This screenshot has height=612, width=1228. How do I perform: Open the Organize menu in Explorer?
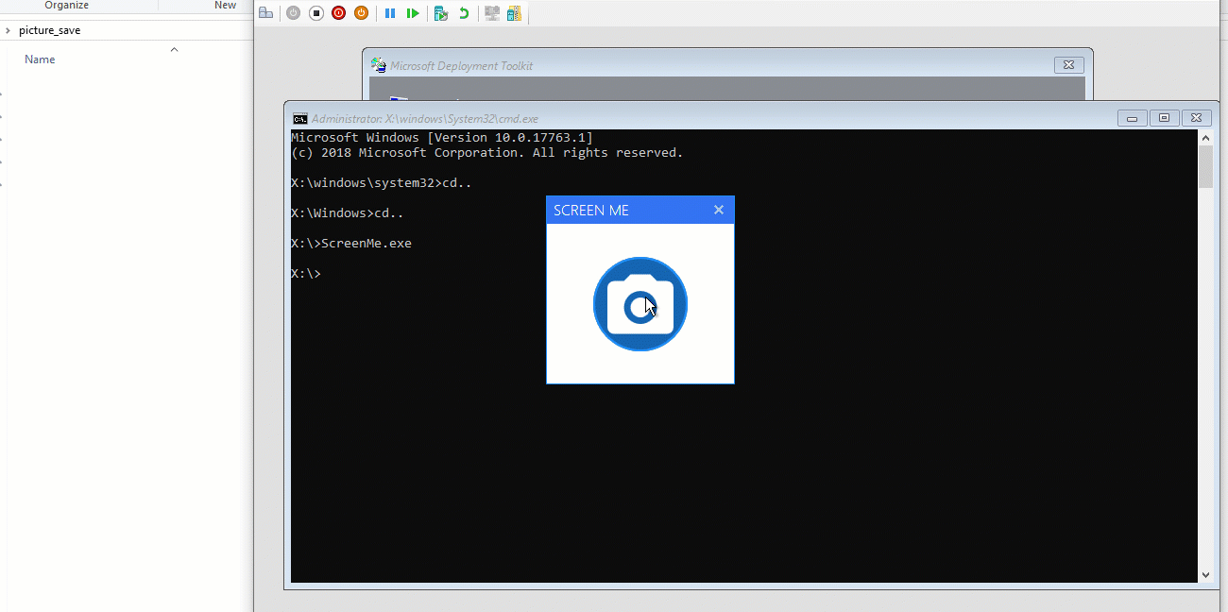66,6
